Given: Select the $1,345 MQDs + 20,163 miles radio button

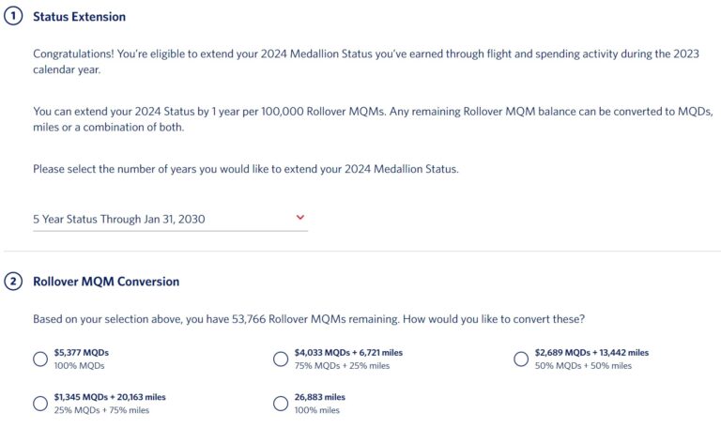Looking at the screenshot, I should [40, 403].
